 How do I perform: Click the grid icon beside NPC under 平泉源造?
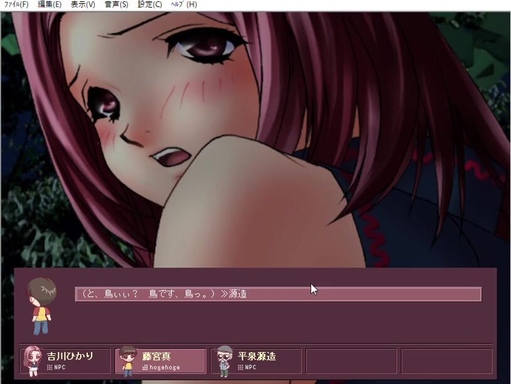tap(241, 368)
